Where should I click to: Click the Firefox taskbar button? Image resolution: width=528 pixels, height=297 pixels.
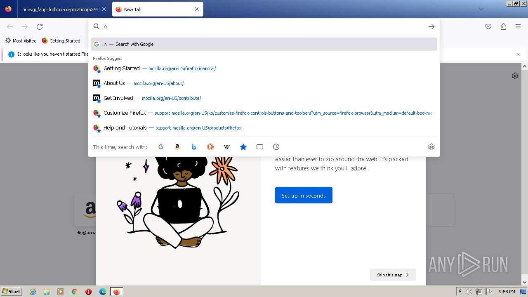(x=117, y=292)
